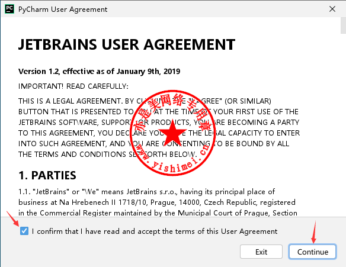This screenshot has width=346, height=267.
Task: Click the "PyCharm User Agreement" window title
Action: (63, 9)
